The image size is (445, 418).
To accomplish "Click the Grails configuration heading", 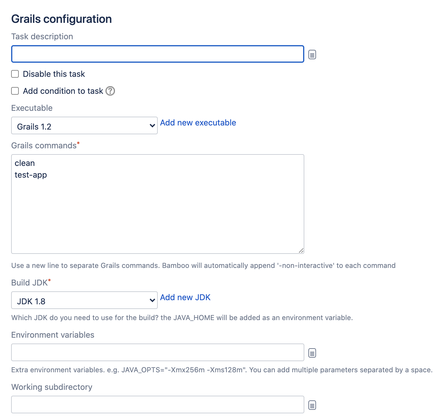I will click(62, 19).
